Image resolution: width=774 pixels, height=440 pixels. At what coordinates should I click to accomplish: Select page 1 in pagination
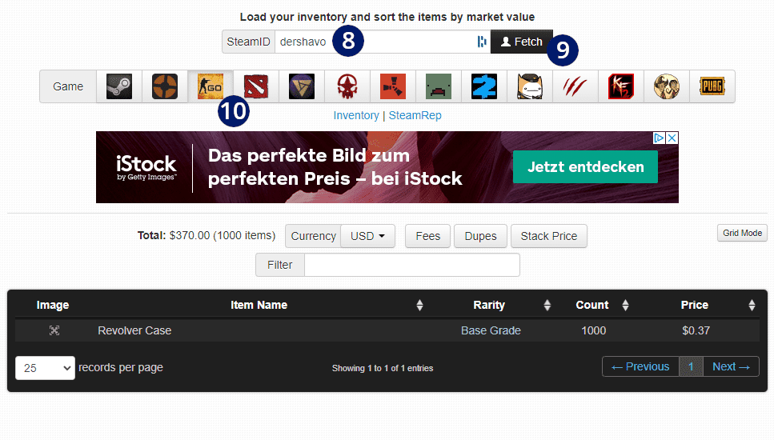pos(691,366)
